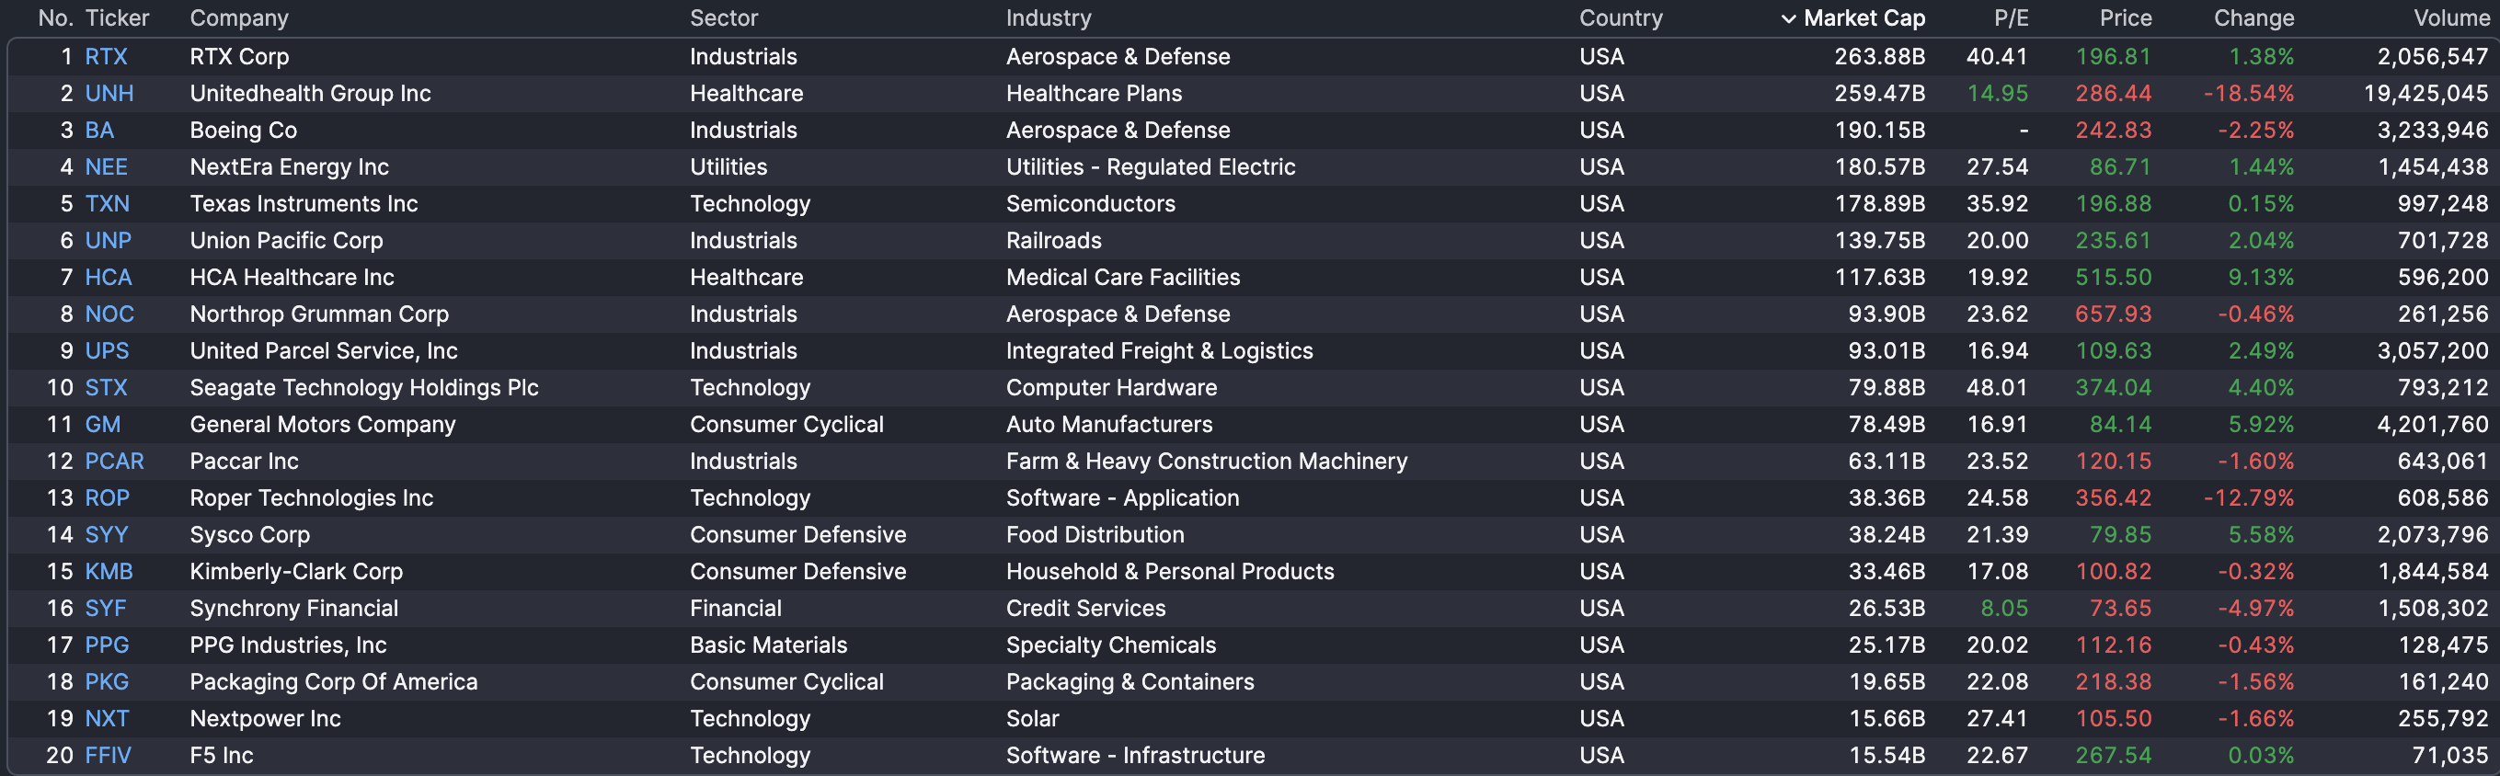2500x776 pixels.
Task: Open UNH ticker link
Action: [x=109, y=93]
